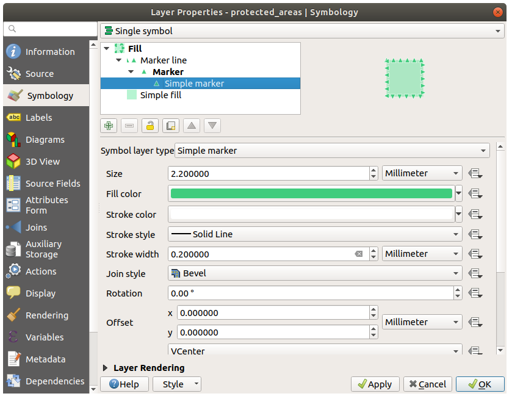Viewport: 512px width, 399px height.
Task: Click the green plus add symbol layer icon
Action: tap(109, 126)
